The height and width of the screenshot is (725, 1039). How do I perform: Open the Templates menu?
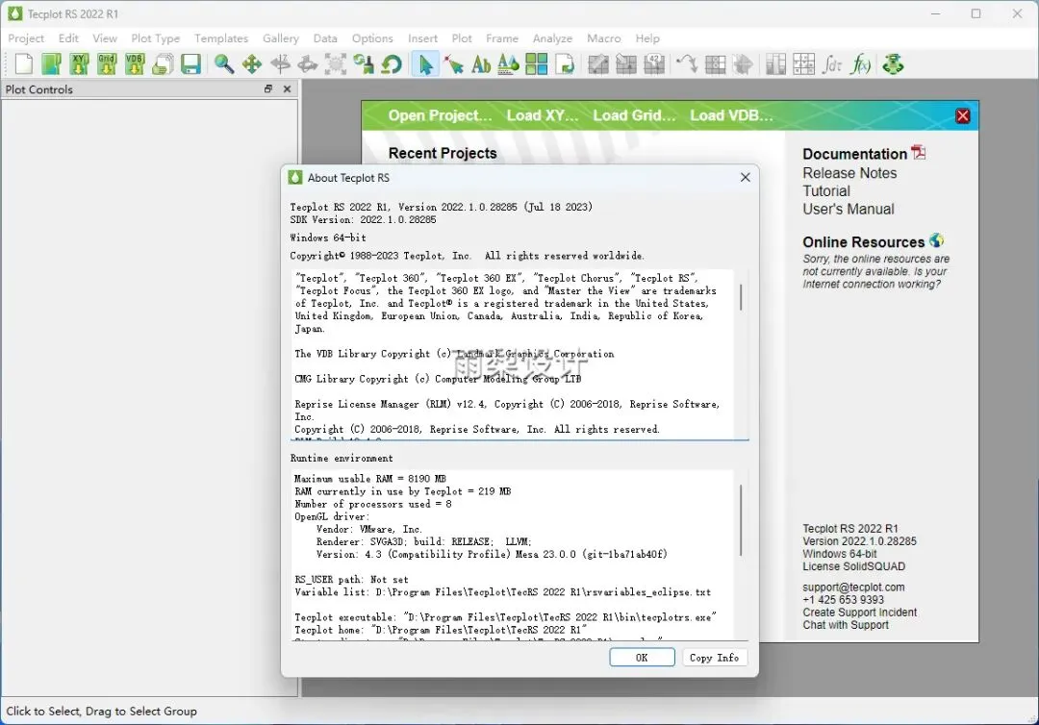click(x=221, y=38)
